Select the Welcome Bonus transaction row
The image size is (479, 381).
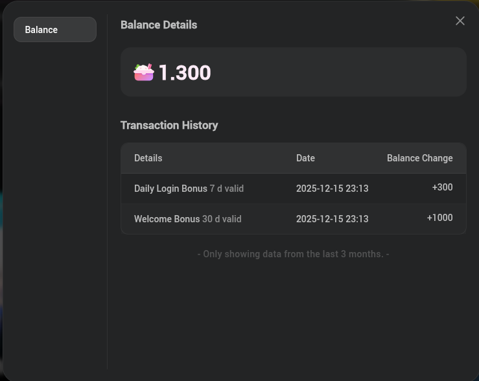pyautogui.click(x=294, y=219)
